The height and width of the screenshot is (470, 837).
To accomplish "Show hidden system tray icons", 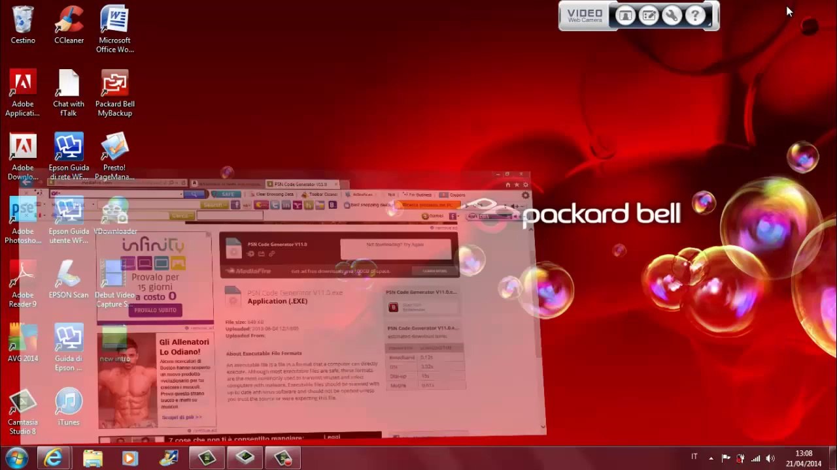I will click(x=711, y=458).
